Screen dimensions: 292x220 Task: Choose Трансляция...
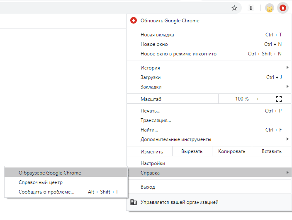209,120
